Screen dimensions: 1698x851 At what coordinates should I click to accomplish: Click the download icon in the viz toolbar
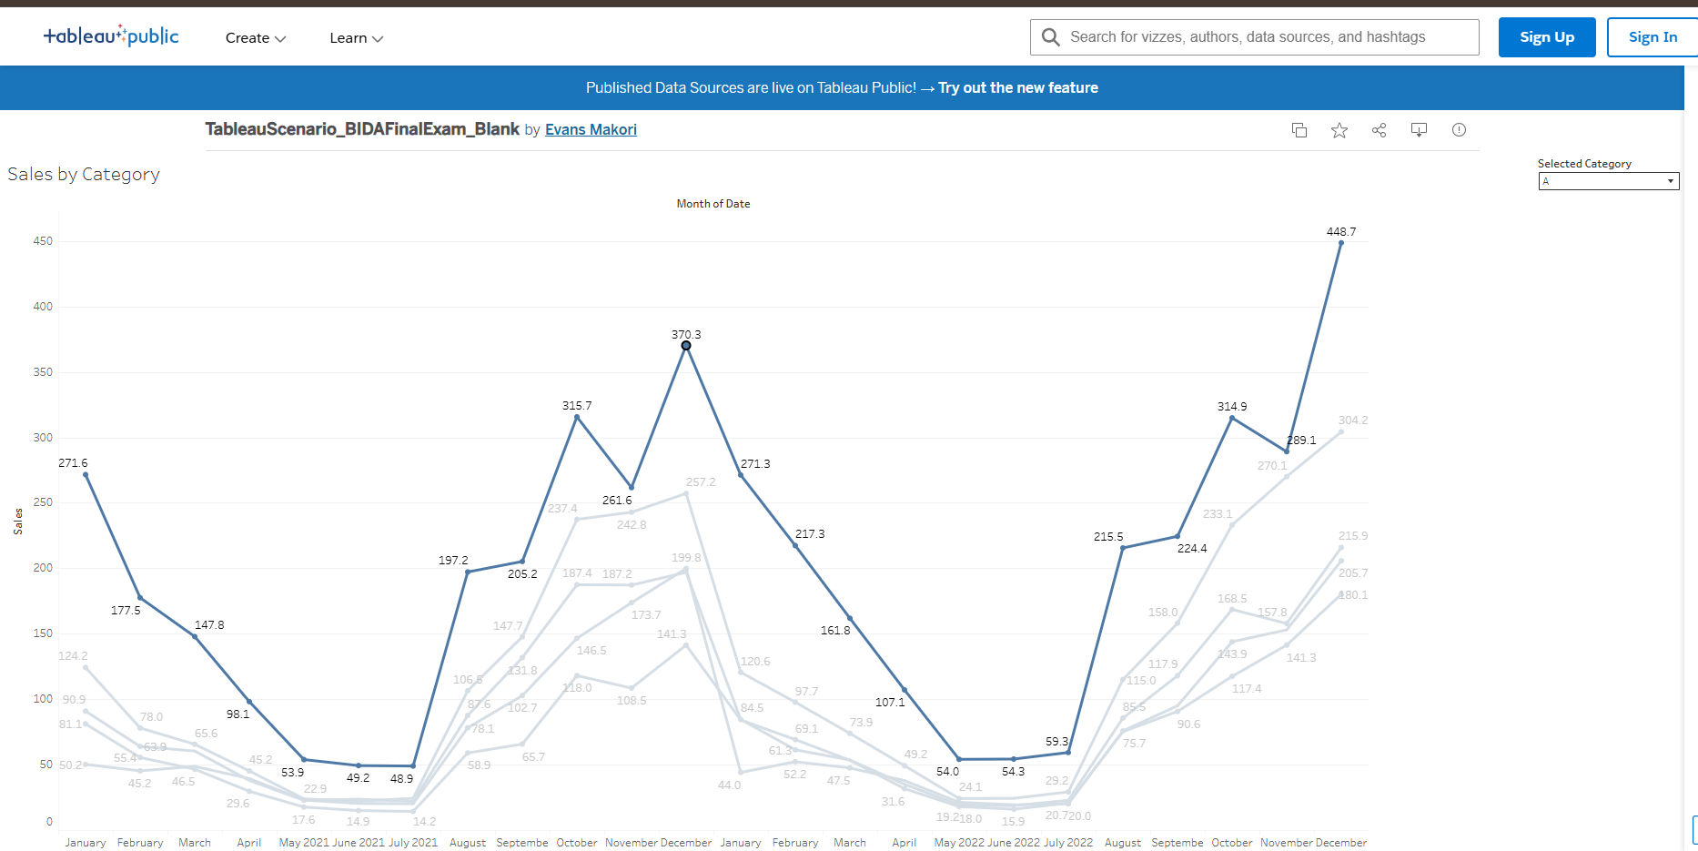pyautogui.click(x=1419, y=130)
